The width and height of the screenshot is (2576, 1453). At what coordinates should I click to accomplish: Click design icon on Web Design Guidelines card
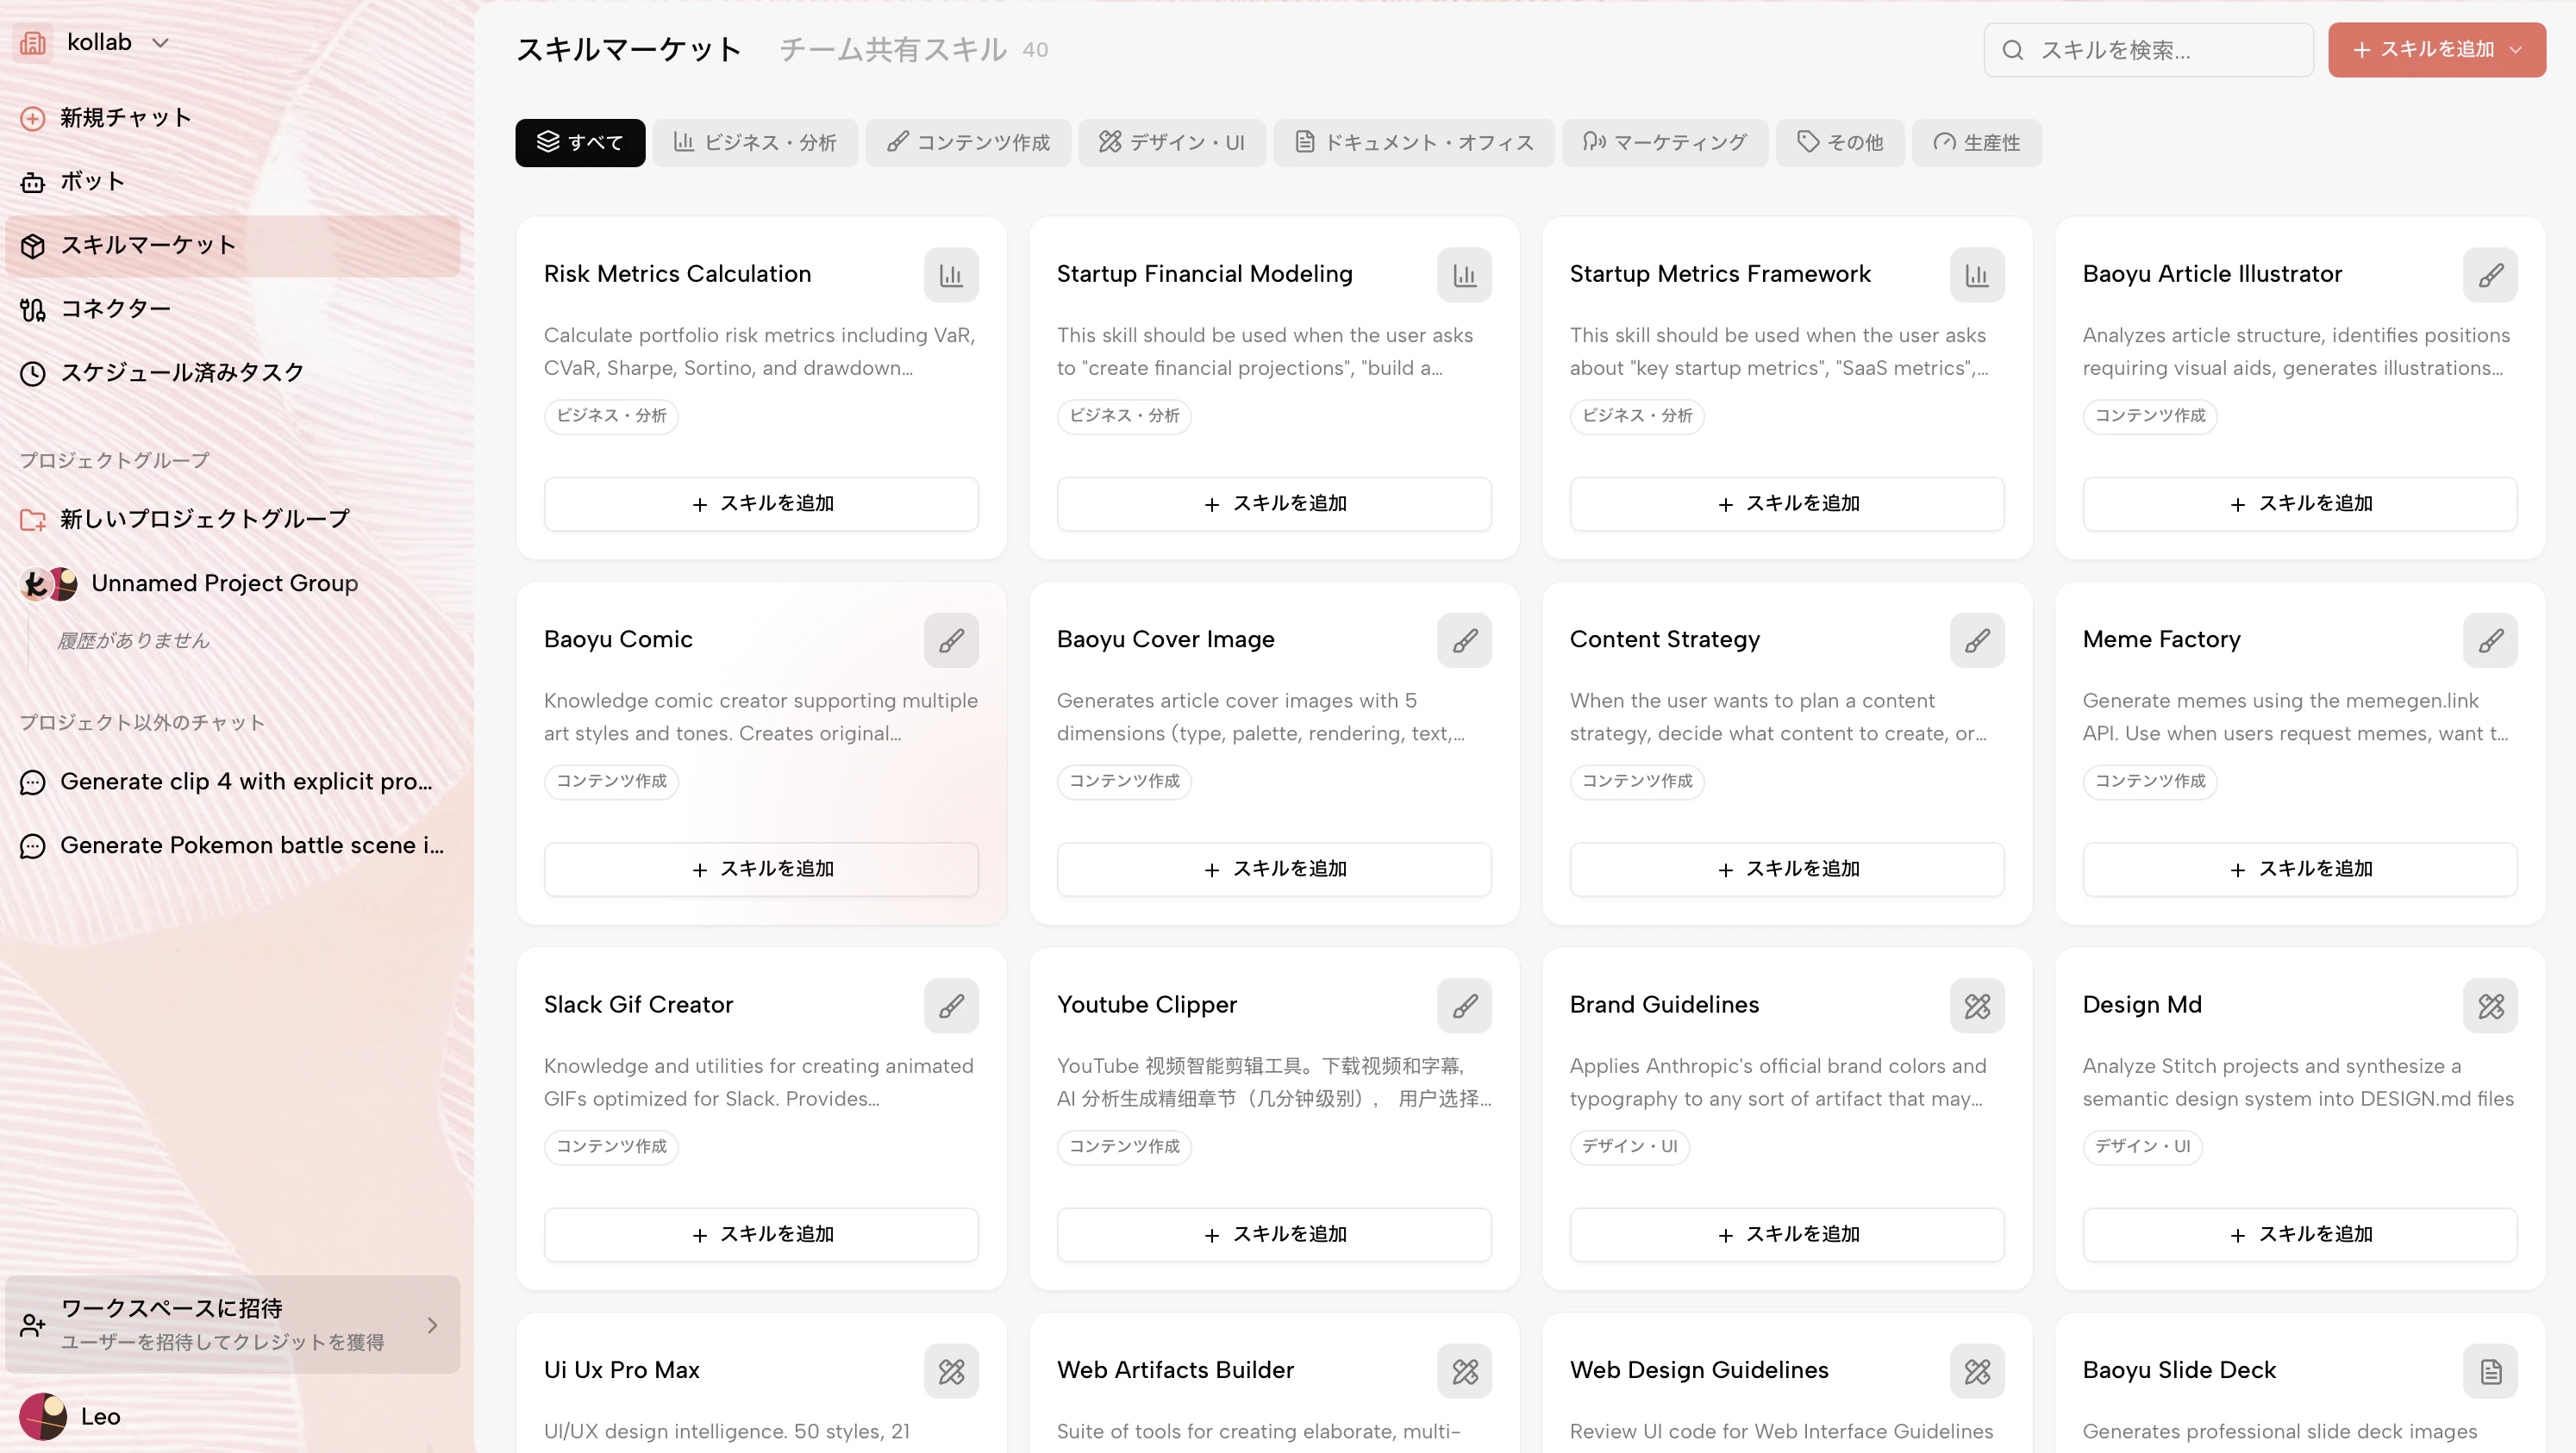[x=1977, y=1371]
